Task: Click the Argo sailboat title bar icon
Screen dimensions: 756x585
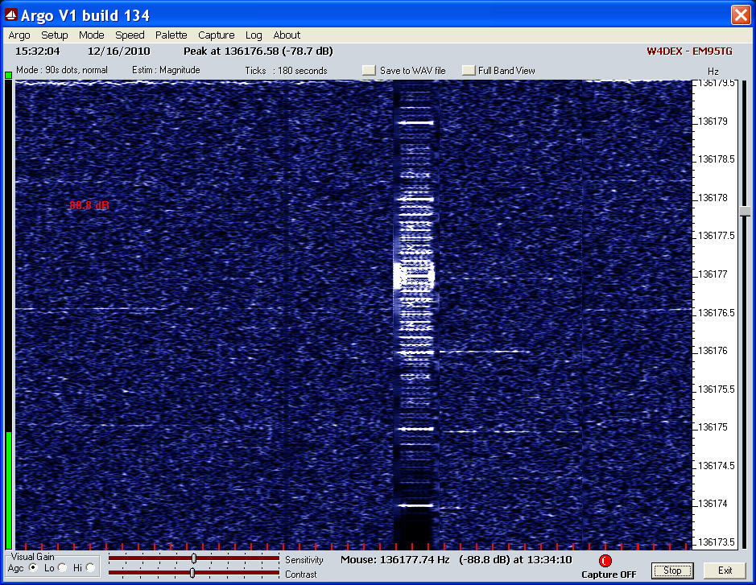Action: tap(11, 15)
